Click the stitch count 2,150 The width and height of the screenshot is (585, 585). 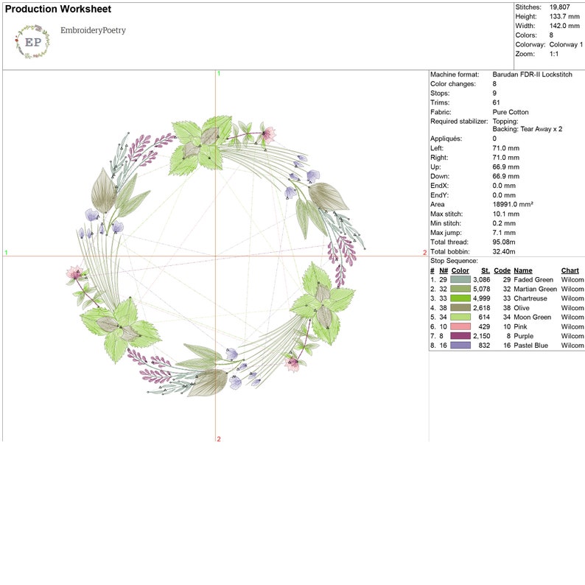click(482, 336)
